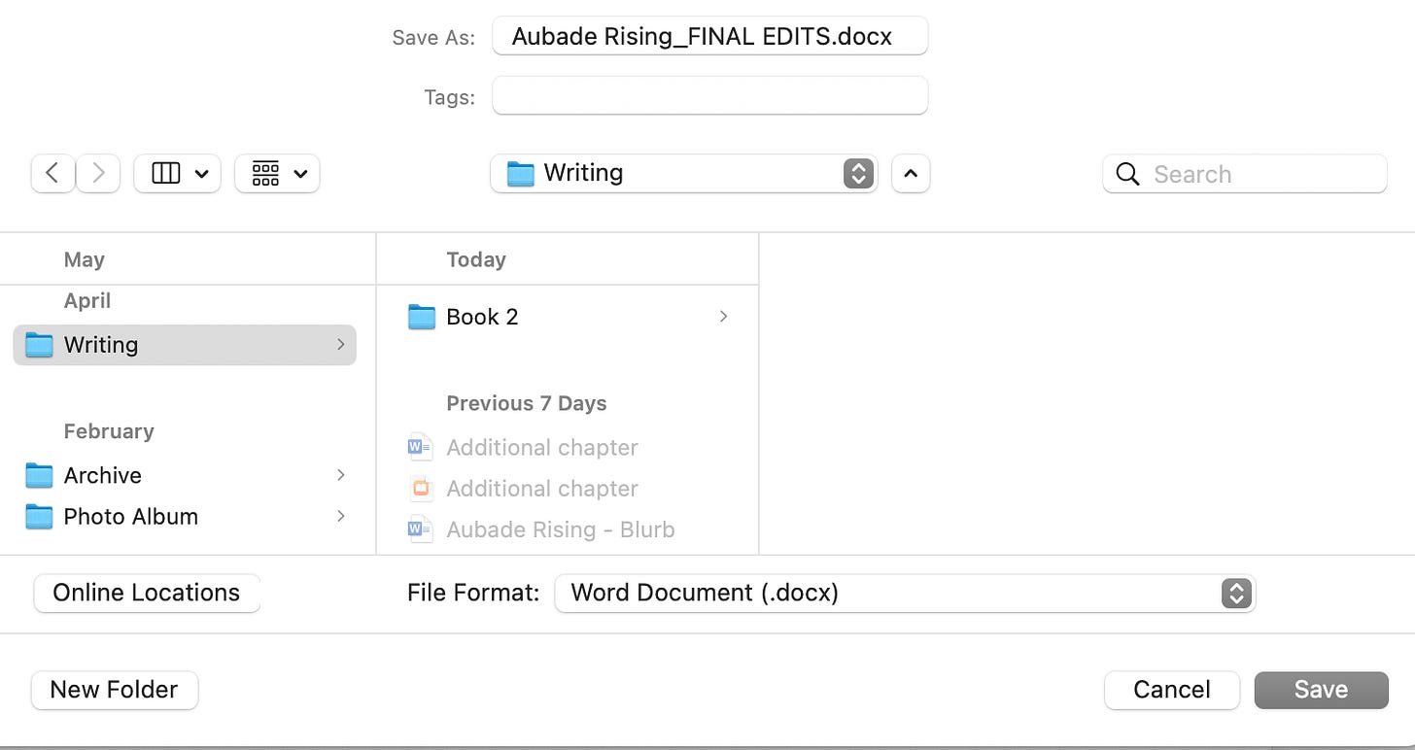1415x750 pixels.
Task: Click the Save button
Action: [x=1322, y=690]
